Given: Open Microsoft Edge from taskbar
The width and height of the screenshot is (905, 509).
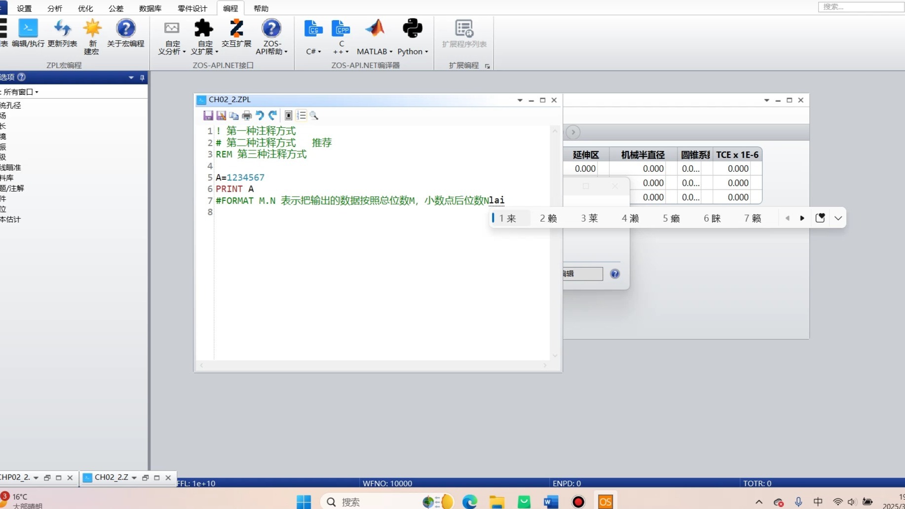Looking at the screenshot, I should click(470, 502).
